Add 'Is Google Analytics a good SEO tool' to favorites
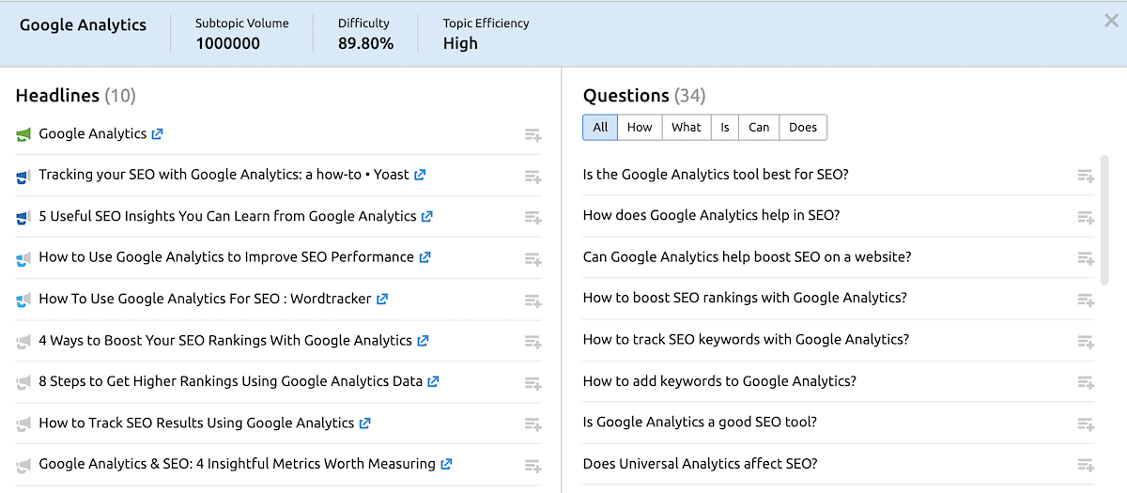This screenshot has height=493, width=1127. [1086, 424]
